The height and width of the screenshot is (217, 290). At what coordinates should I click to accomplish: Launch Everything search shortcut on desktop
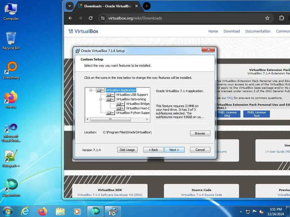click(x=11, y=70)
